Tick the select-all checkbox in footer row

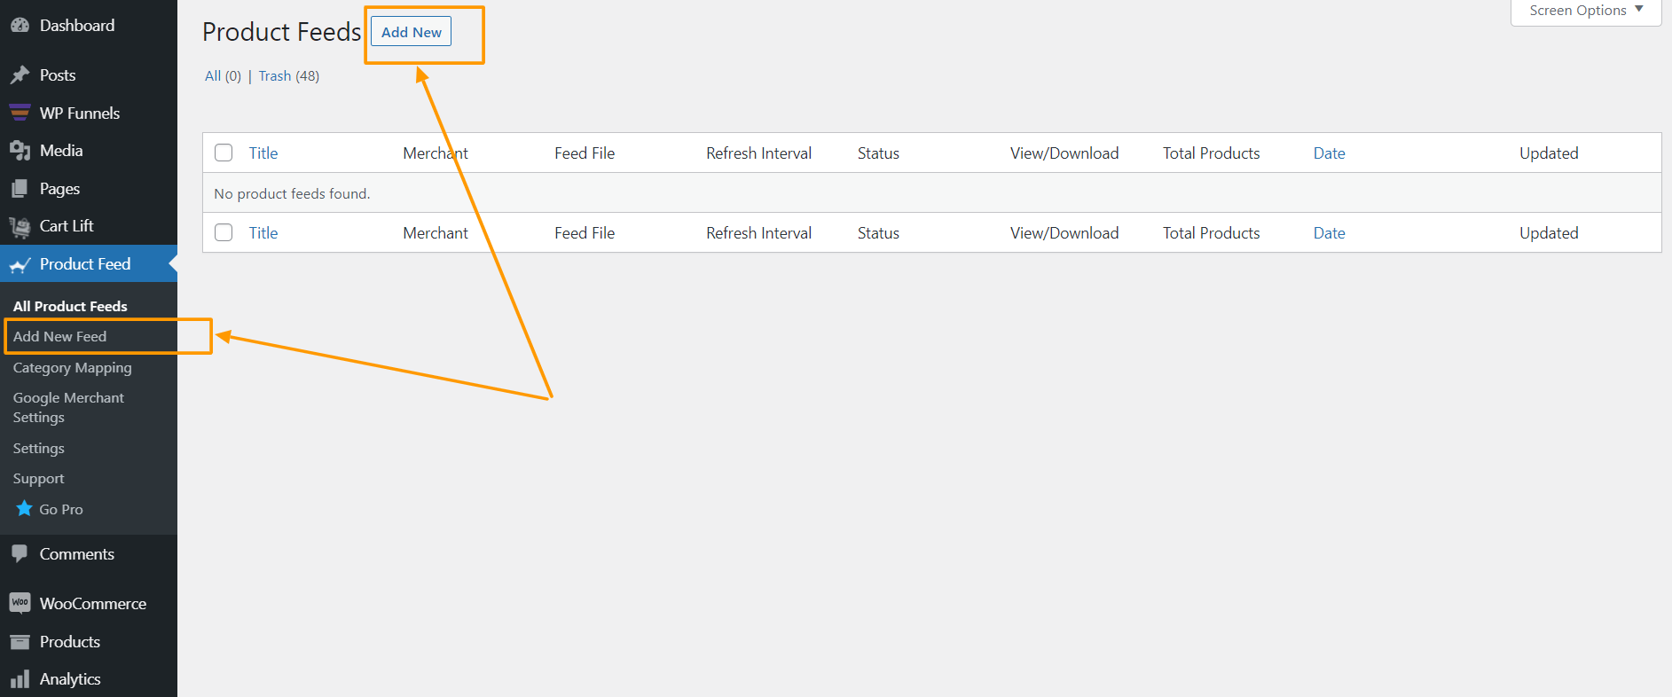pos(223,232)
